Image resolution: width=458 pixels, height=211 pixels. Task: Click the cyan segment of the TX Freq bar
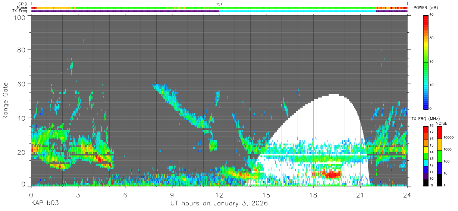tap(298, 11)
